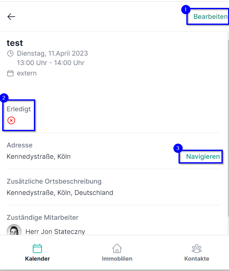Click Jon Stateczny's profile picture
The image size is (229, 271).
coord(14,230)
